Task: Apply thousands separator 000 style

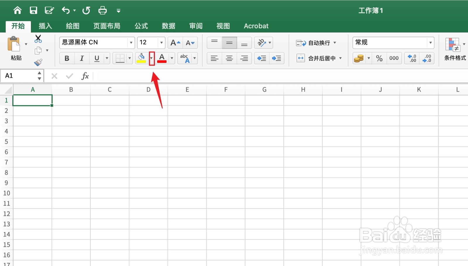Action: point(394,58)
